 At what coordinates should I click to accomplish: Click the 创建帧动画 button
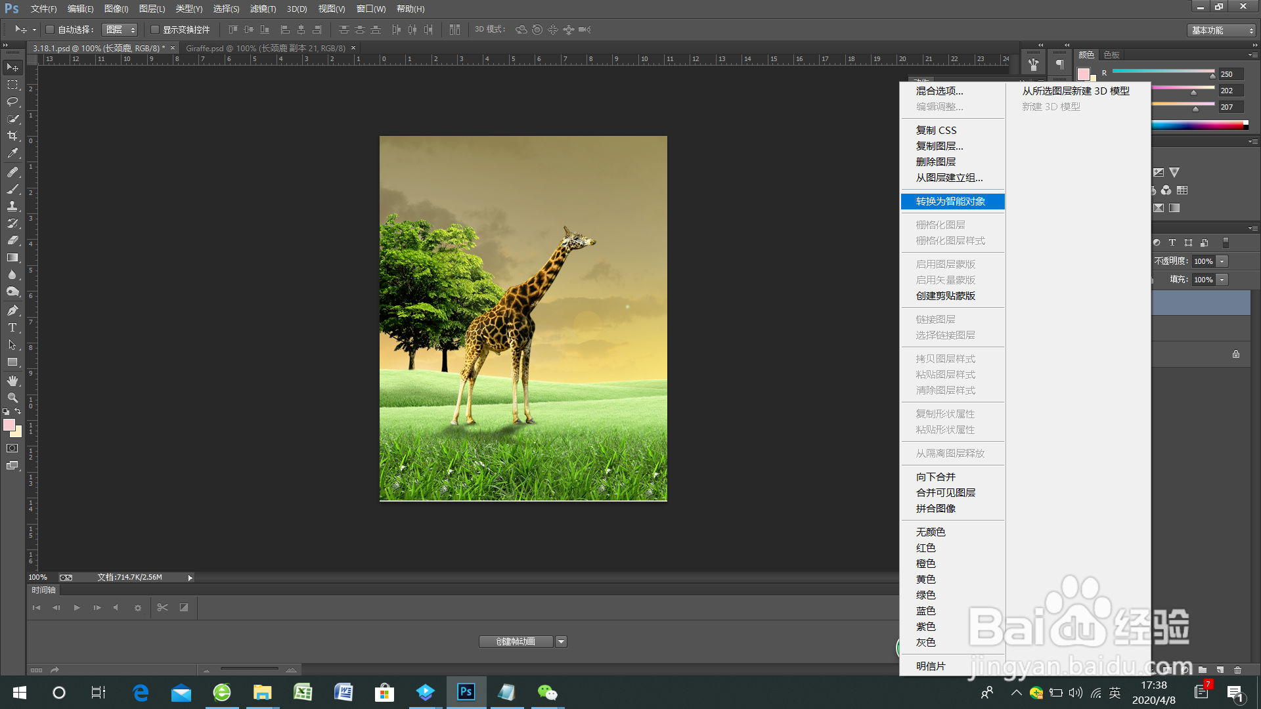[x=516, y=641]
